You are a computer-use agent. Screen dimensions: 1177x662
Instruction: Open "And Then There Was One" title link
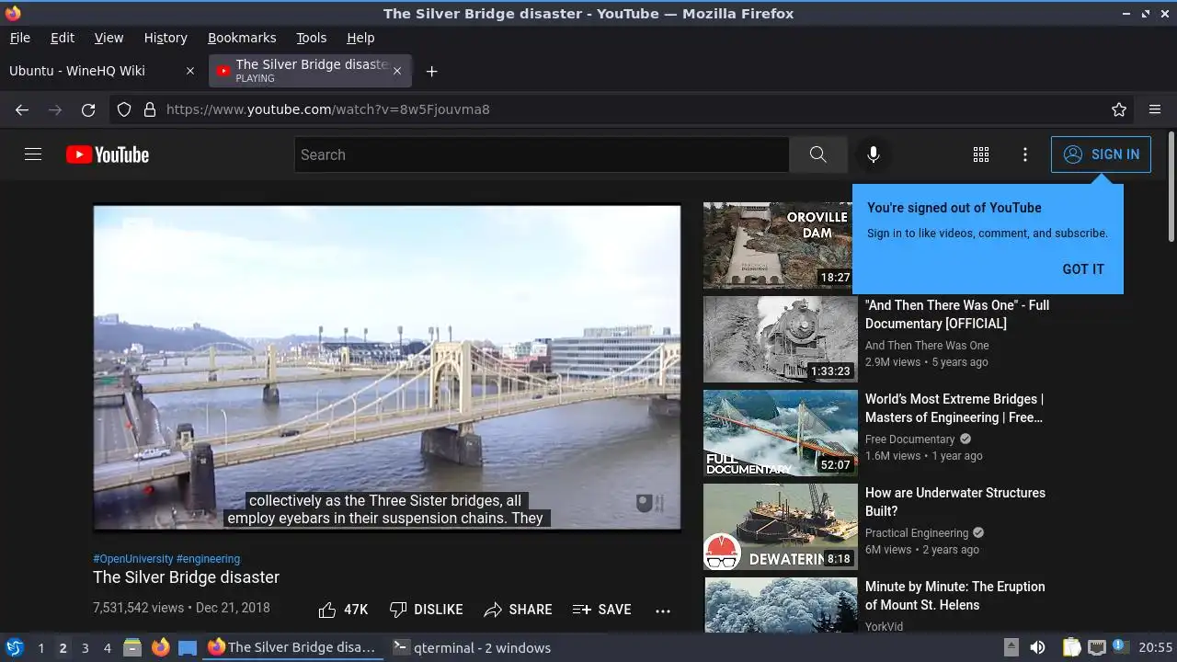957,314
